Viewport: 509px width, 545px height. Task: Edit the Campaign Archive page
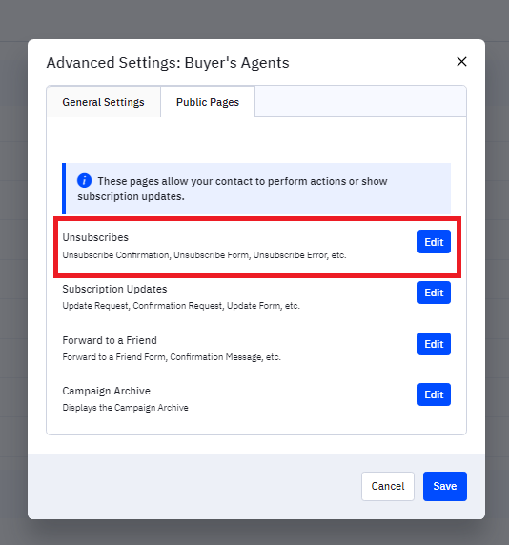coord(434,394)
